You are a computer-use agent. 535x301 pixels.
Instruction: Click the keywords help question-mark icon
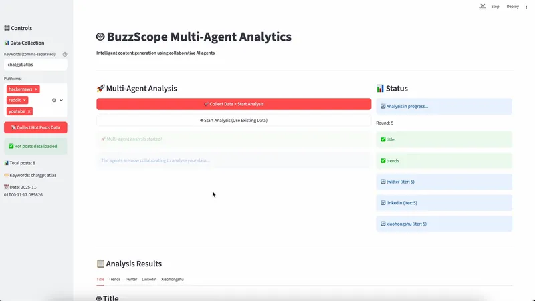click(65, 54)
